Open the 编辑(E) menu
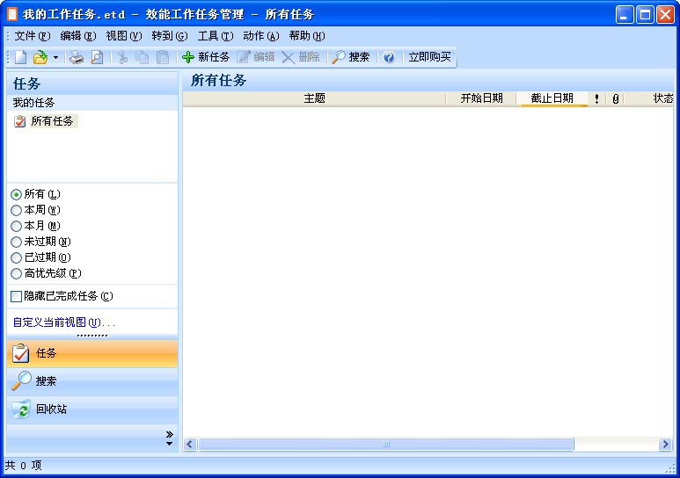The image size is (680, 478). click(78, 36)
